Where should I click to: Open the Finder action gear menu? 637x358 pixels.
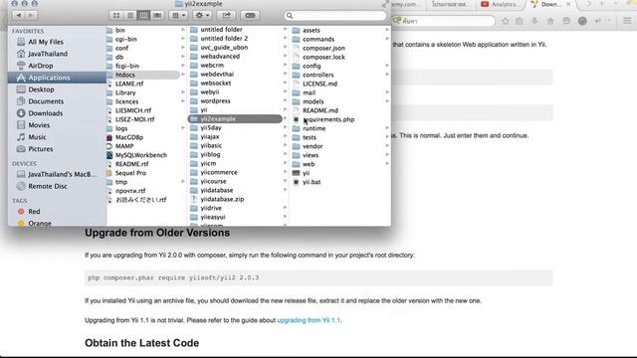click(x=202, y=16)
